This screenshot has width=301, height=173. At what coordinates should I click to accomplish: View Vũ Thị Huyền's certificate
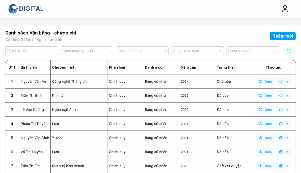(x=265, y=152)
